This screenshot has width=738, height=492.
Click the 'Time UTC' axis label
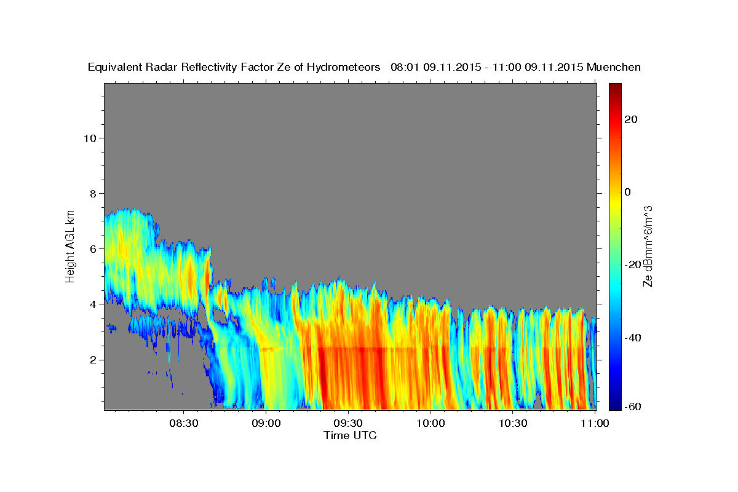point(350,435)
